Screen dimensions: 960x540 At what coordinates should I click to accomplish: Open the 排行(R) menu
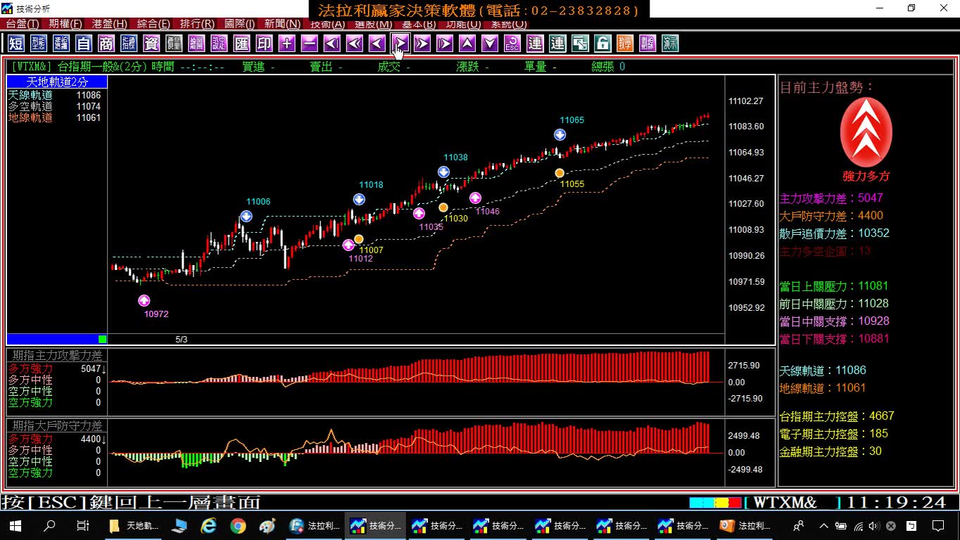coord(197,24)
